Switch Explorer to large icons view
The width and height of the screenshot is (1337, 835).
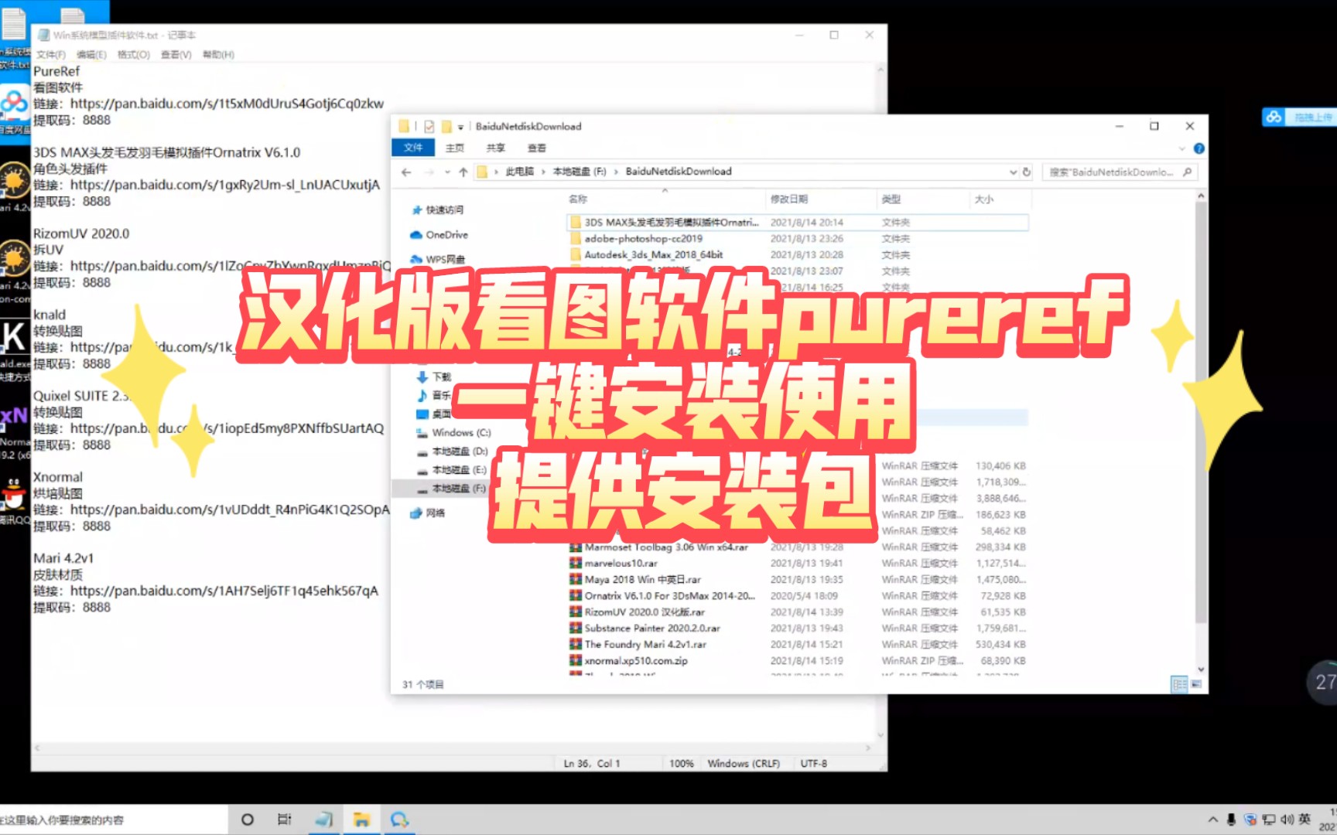pos(1196,684)
